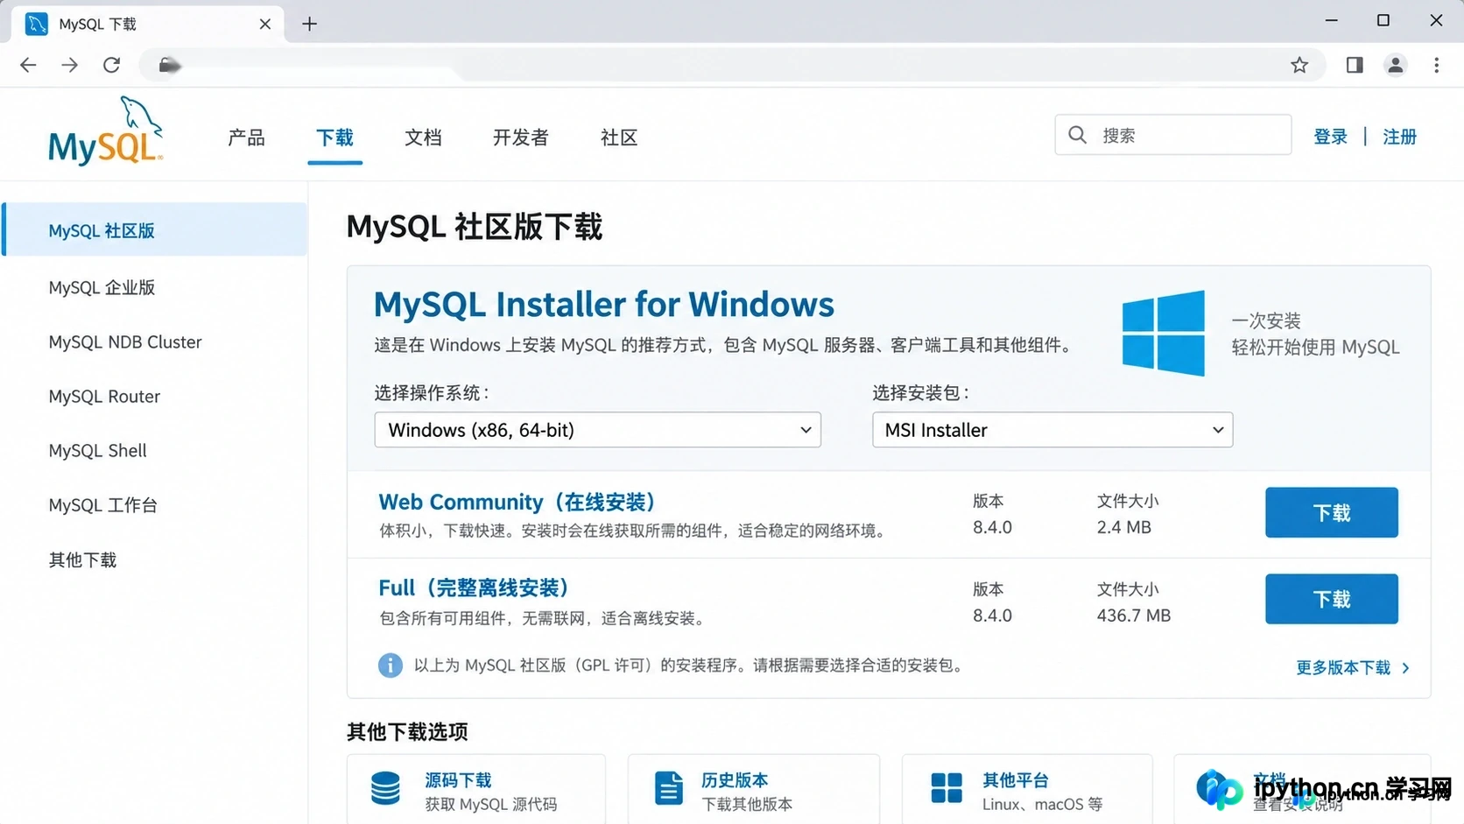Click the 源码下载 database icon
Image resolution: width=1464 pixels, height=824 pixels.
[385, 789]
